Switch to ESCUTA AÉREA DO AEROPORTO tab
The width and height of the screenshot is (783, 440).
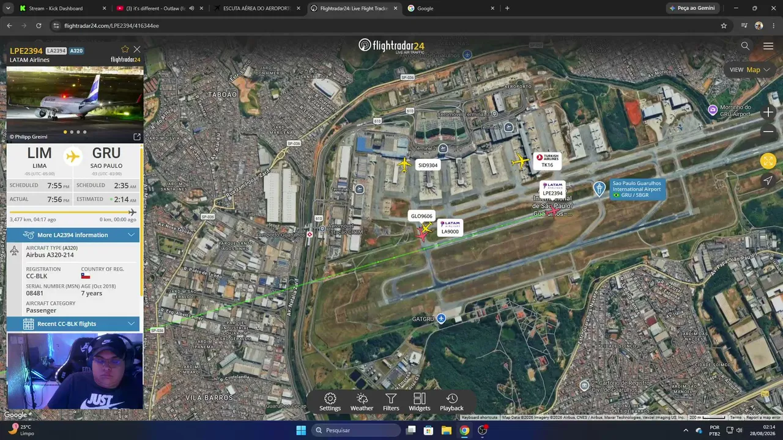[256, 9]
